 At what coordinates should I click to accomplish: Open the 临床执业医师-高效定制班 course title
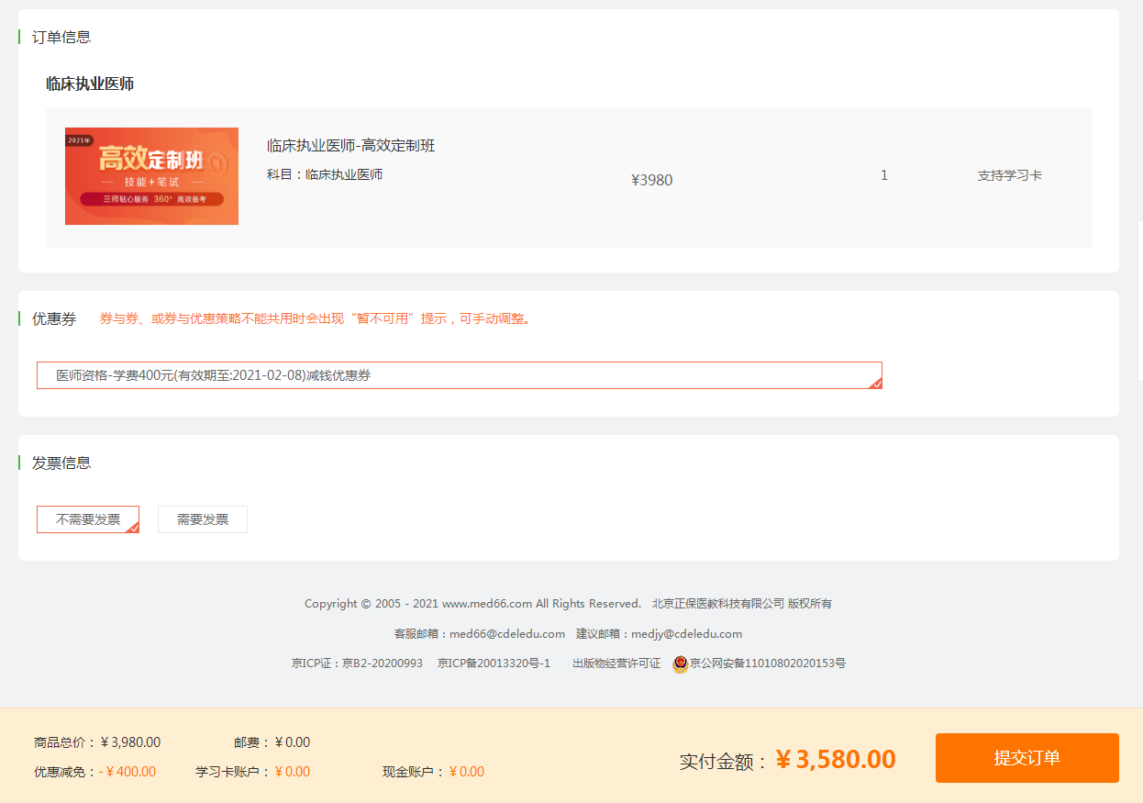[350, 146]
